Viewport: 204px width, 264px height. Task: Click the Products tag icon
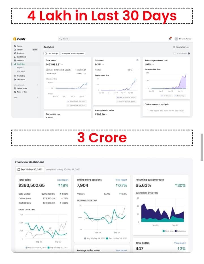15,53
